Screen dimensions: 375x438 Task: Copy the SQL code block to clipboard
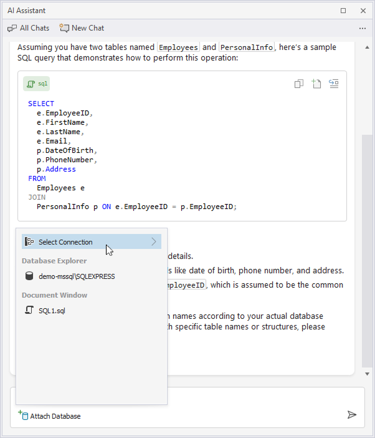pos(299,84)
